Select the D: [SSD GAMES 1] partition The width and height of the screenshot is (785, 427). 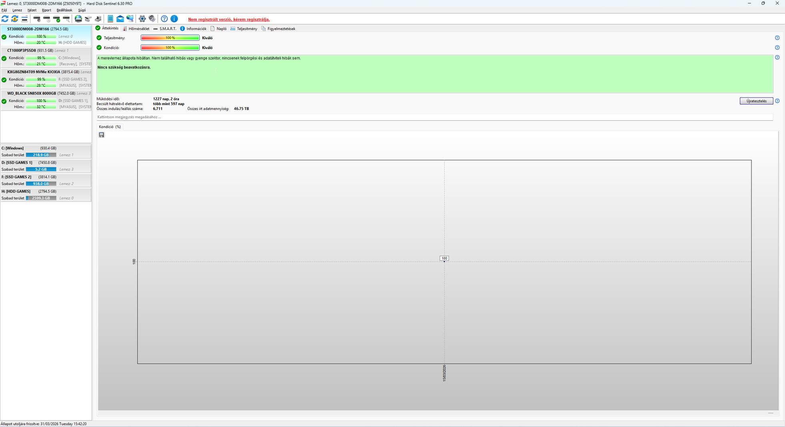46,166
